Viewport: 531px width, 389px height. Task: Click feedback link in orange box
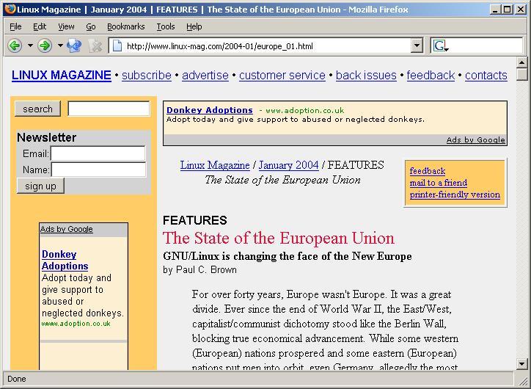click(428, 171)
